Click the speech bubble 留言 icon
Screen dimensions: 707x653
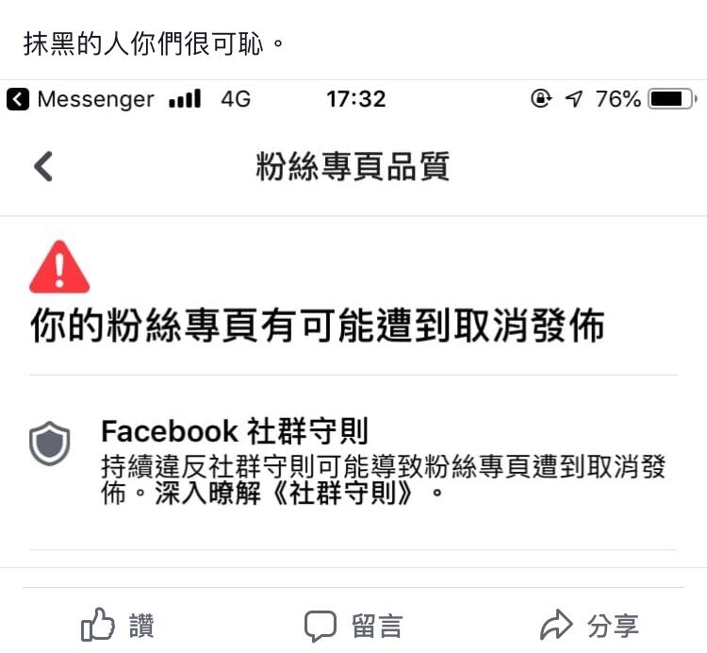321,626
